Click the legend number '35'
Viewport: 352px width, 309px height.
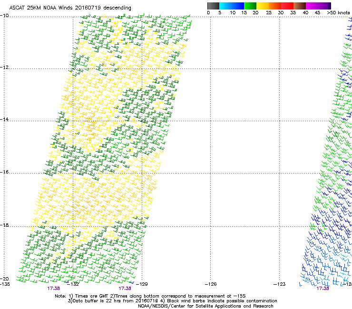pyautogui.click(x=293, y=13)
